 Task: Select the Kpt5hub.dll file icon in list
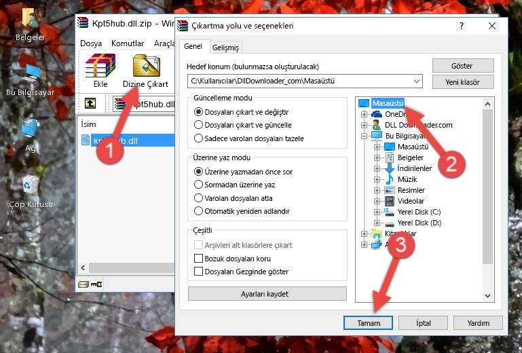coord(86,141)
